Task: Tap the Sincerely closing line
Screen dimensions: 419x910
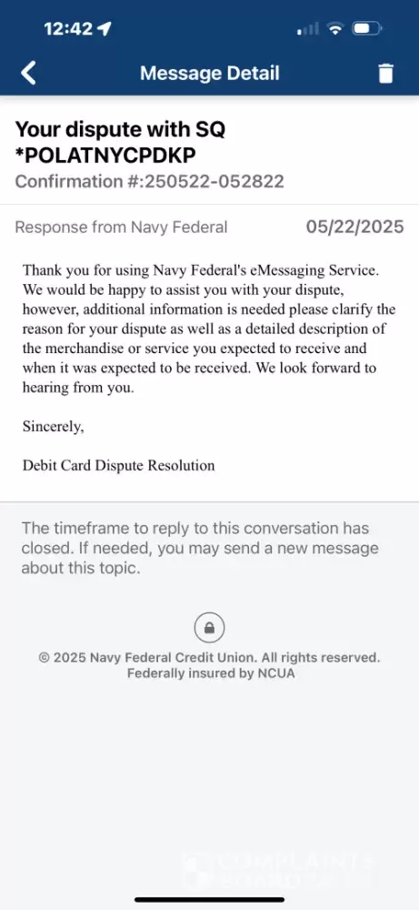Action: 54,426
